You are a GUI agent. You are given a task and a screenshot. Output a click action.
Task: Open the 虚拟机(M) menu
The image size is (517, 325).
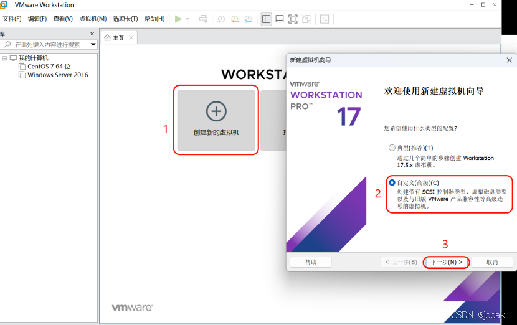click(x=93, y=19)
